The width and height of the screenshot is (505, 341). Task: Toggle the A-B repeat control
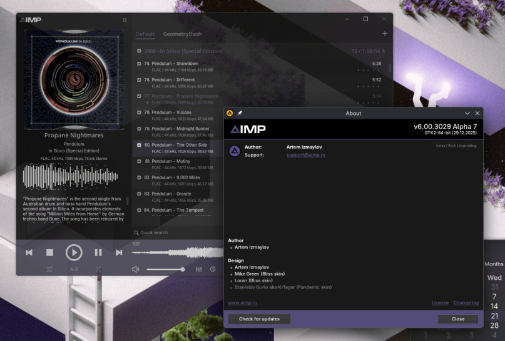click(x=74, y=269)
